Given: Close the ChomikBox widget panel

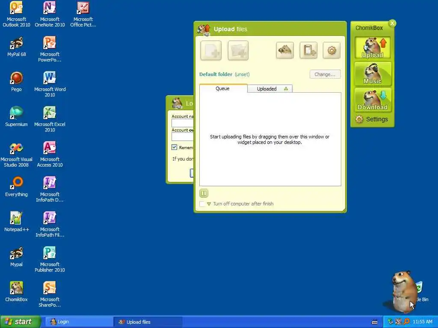Looking at the screenshot, I should coord(392,23).
